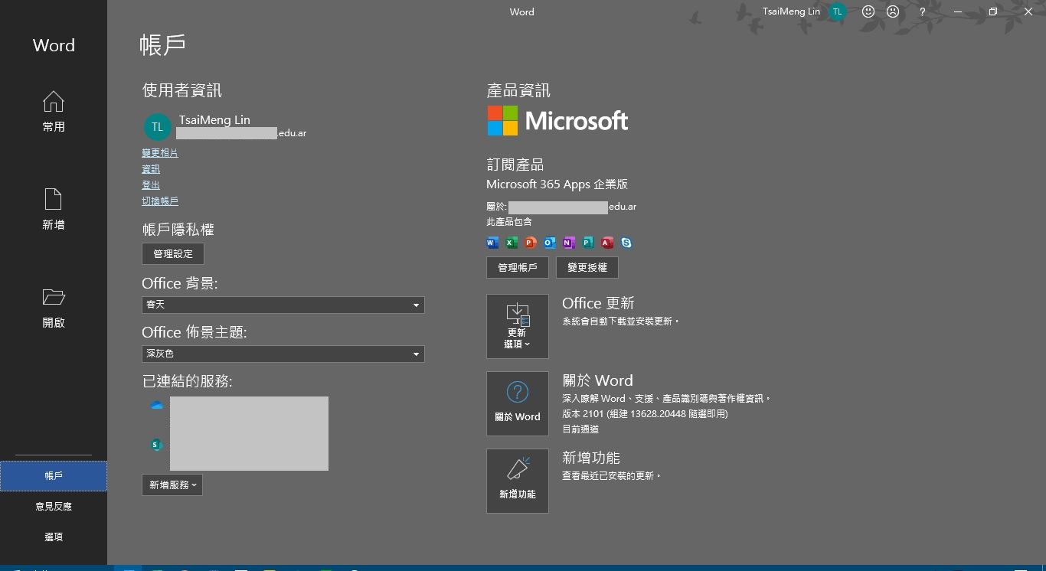Open 選項 (Options) in sidebar
Screen dimensions: 1046x571
(54, 537)
